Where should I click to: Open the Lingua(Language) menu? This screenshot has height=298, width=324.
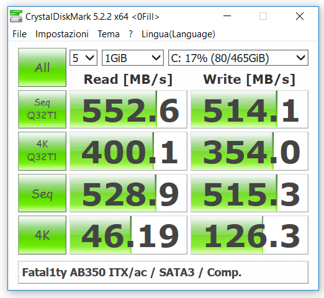178,34
